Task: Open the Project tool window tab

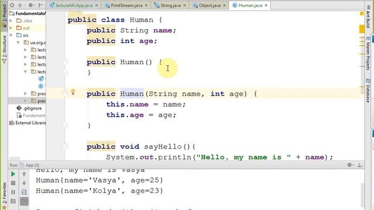Action: pyautogui.click(x=4, y=16)
